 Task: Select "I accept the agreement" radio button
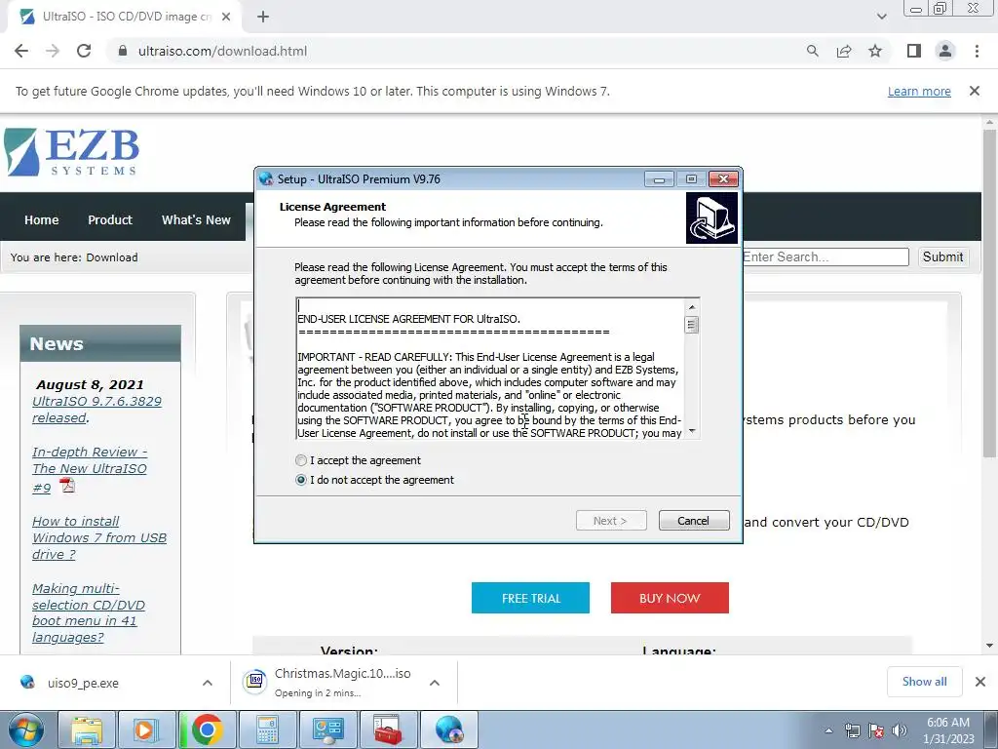click(301, 460)
